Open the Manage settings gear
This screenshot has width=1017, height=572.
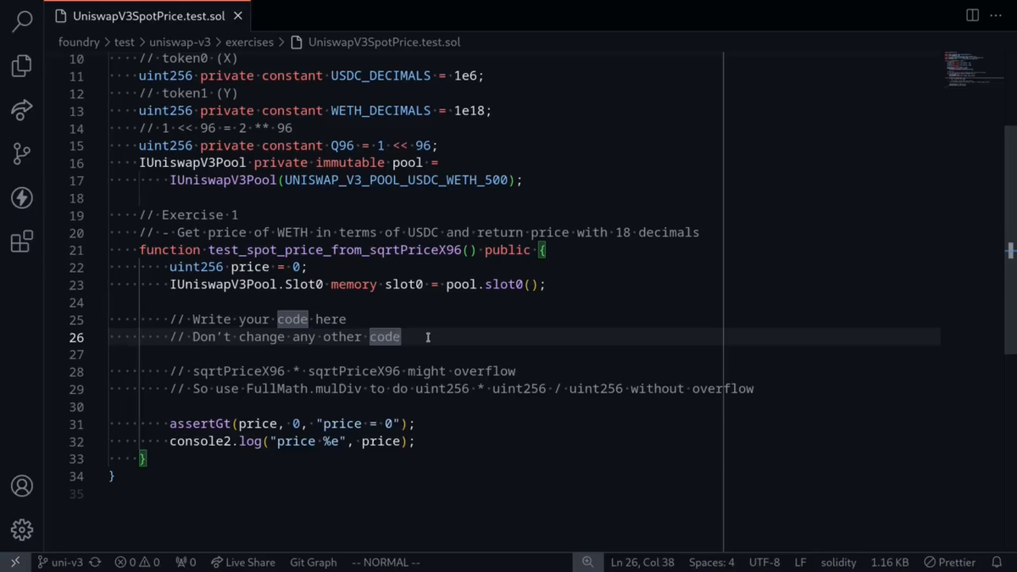(22, 530)
